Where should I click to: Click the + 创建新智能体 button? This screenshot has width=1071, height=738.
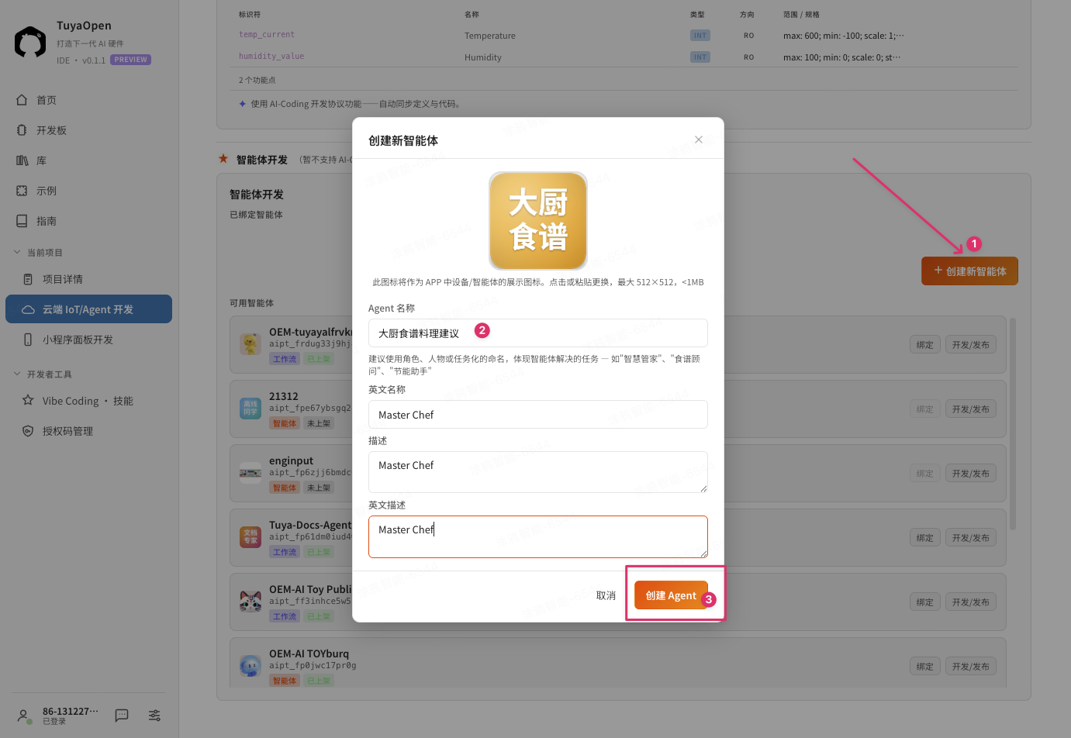click(x=969, y=271)
